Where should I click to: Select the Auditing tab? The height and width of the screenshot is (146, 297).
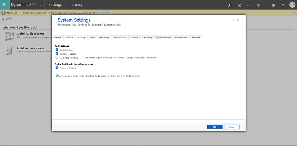(x=81, y=37)
